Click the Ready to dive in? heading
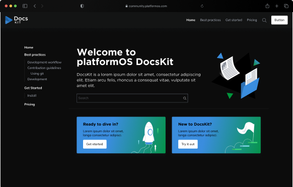 [101, 124]
